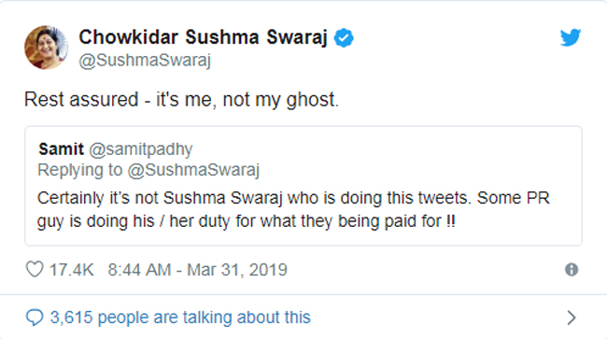Click the word "ghost" in the tweet
607x339 pixels.
311,100
